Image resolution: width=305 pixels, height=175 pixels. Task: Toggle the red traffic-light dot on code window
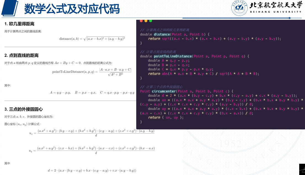click(x=141, y=21)
